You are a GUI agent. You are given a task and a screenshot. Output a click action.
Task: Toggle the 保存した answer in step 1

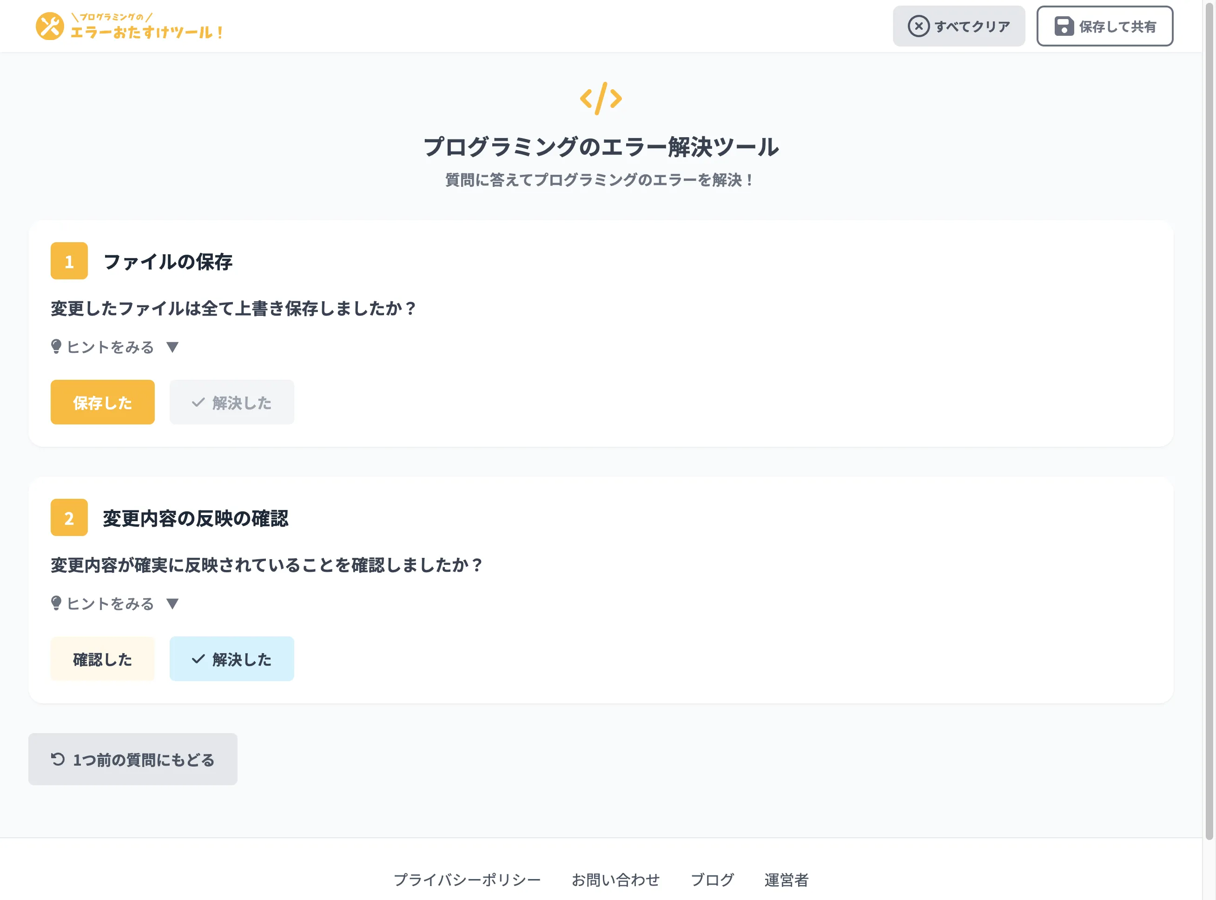coord(102,402)
